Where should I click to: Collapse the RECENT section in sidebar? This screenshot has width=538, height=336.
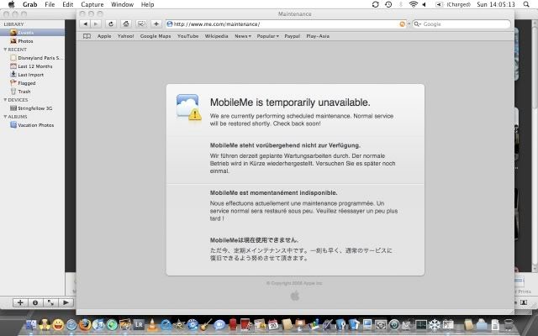point(3,49)
